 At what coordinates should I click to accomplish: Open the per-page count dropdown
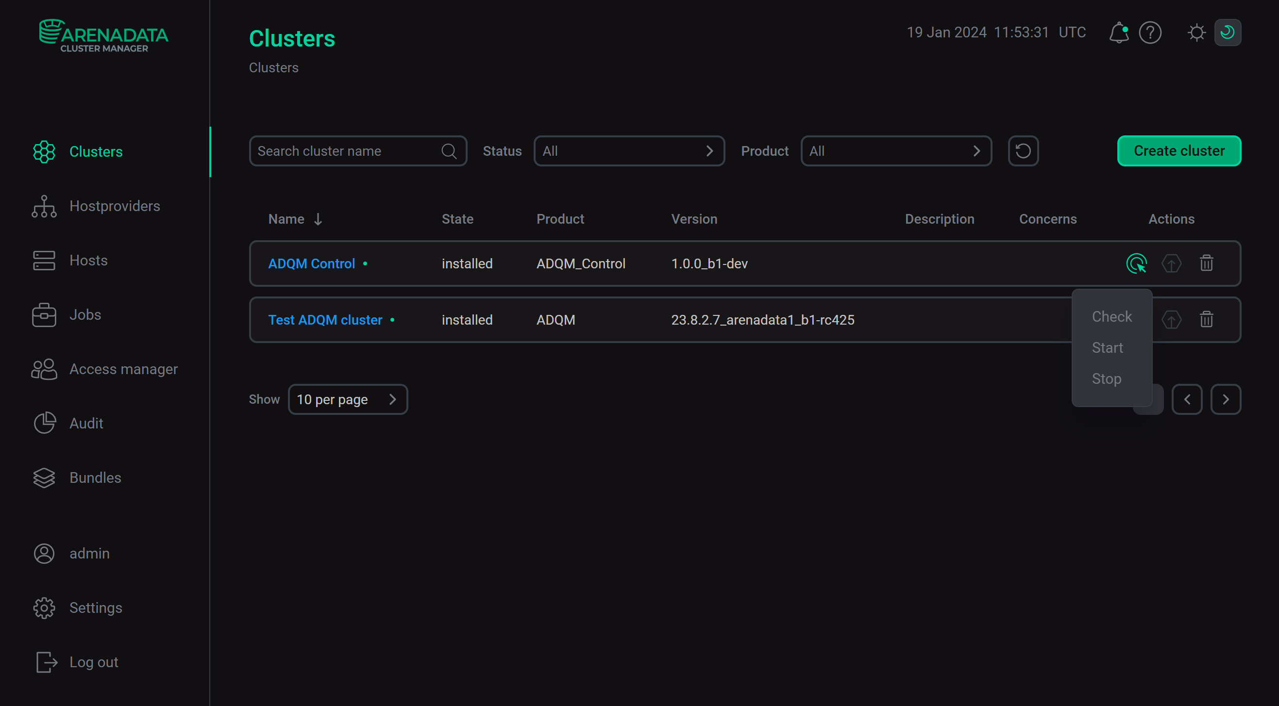click(x=348, y=399)
